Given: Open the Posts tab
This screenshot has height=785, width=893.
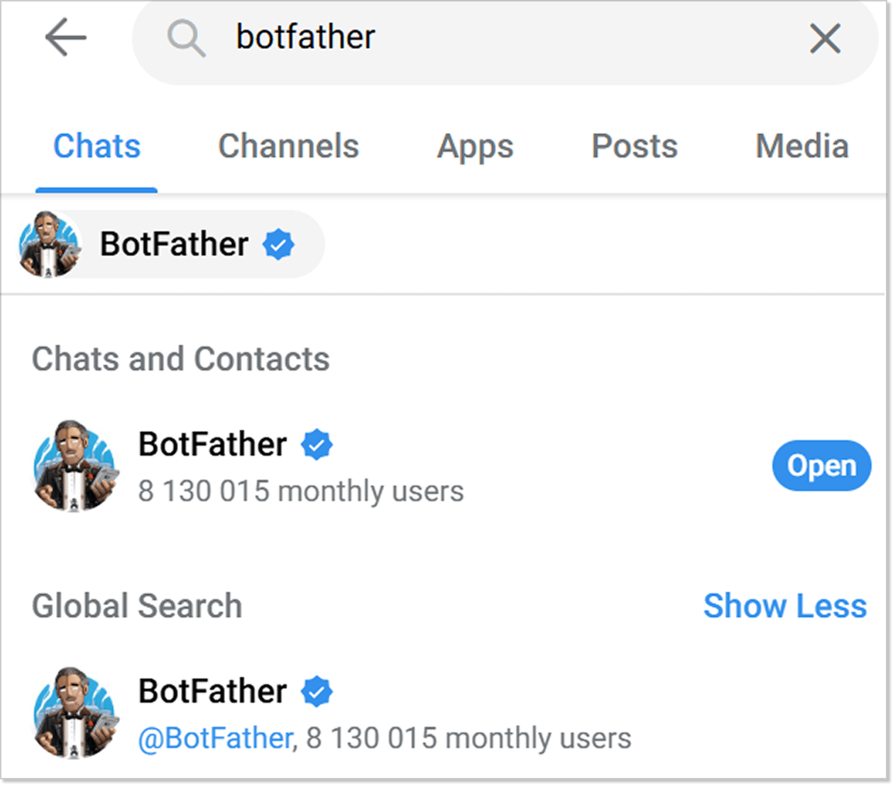Looking at the screenshot, I should [633, 146].
